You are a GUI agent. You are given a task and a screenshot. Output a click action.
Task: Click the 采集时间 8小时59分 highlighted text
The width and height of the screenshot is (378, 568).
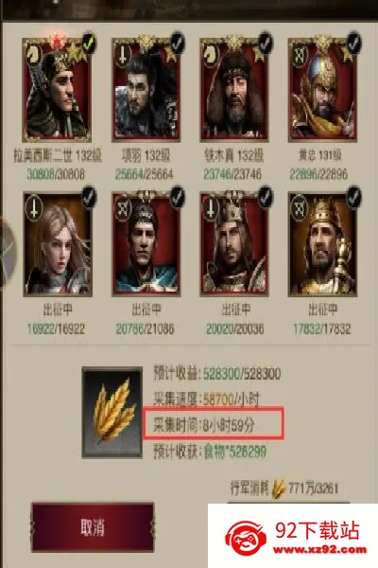tap(204, 426)
